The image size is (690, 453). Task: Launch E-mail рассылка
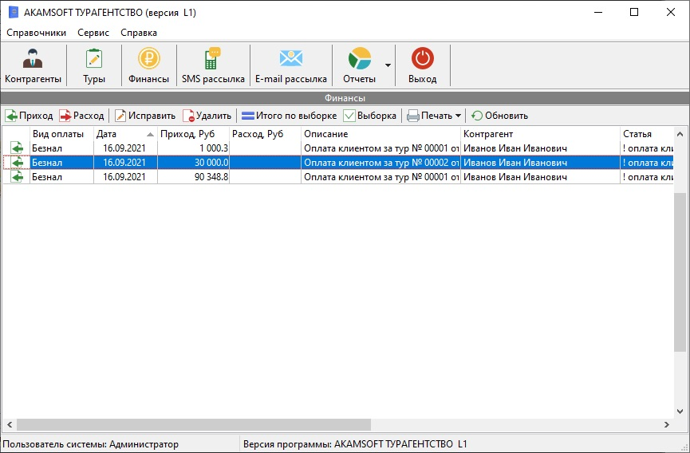[291, 65]
